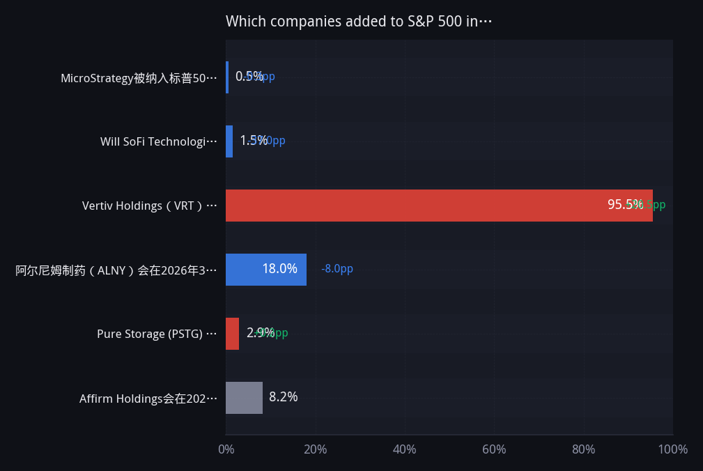This screenshot has height=471, width=703.
Task: Click the Pure Storage (PSTG) label
Action: click(157, 334)
